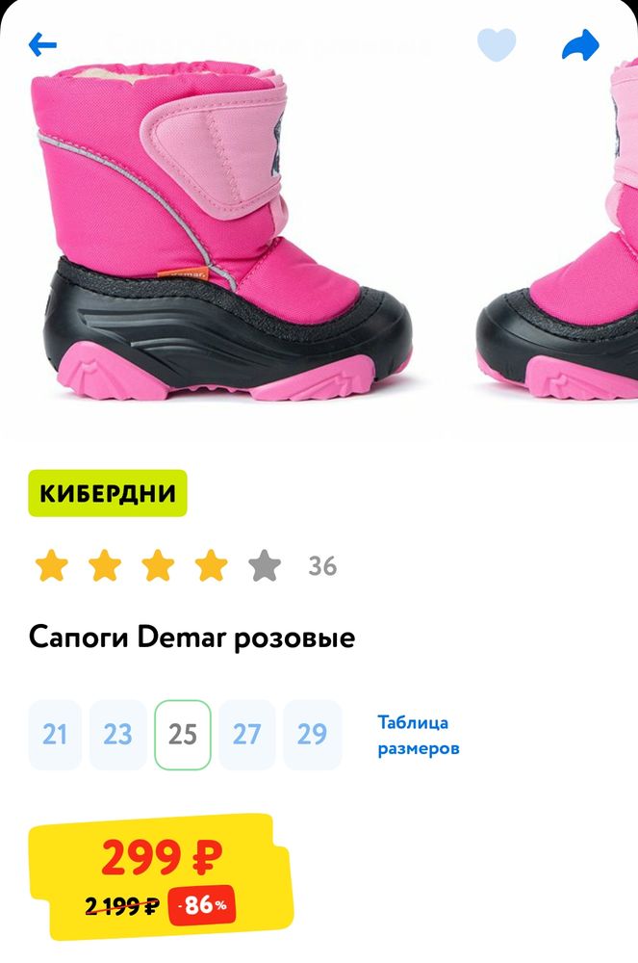The width and height of the screenshot is (638, 963).
Task: Open the Таблица размеров size chart link
Action: (419, 735)
